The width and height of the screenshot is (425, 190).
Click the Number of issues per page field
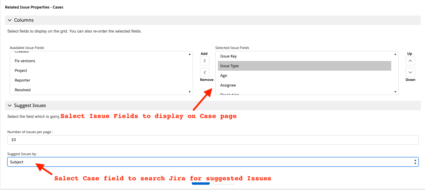[213, 140]
